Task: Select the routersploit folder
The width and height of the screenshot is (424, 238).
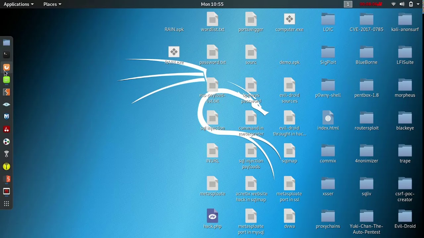Action: tap(366, 121)
